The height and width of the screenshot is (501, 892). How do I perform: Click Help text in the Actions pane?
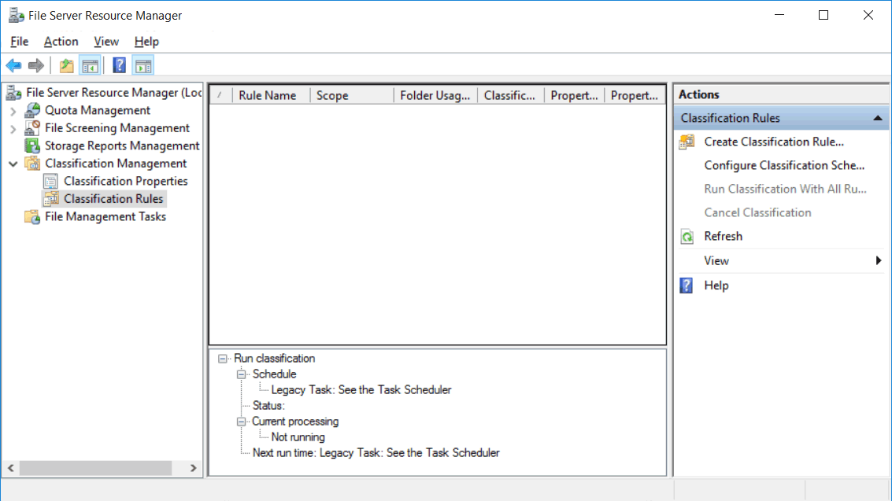[x=716, y=285]
